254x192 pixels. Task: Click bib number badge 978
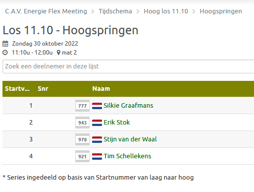pos(82,139)
